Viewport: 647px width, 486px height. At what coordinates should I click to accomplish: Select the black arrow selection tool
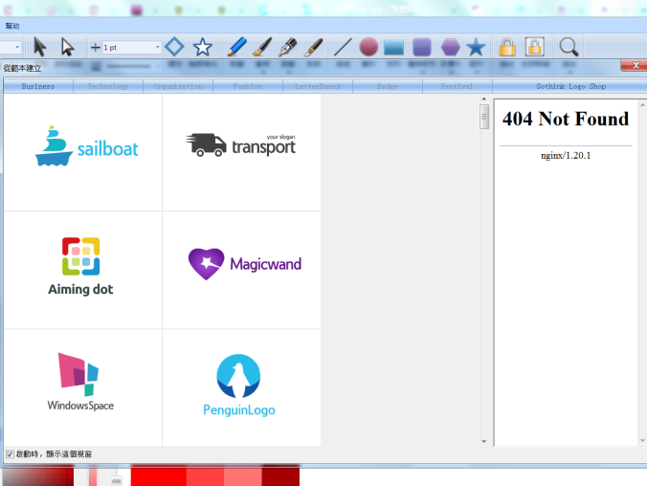pyautogui.click(x=39, y=47)
